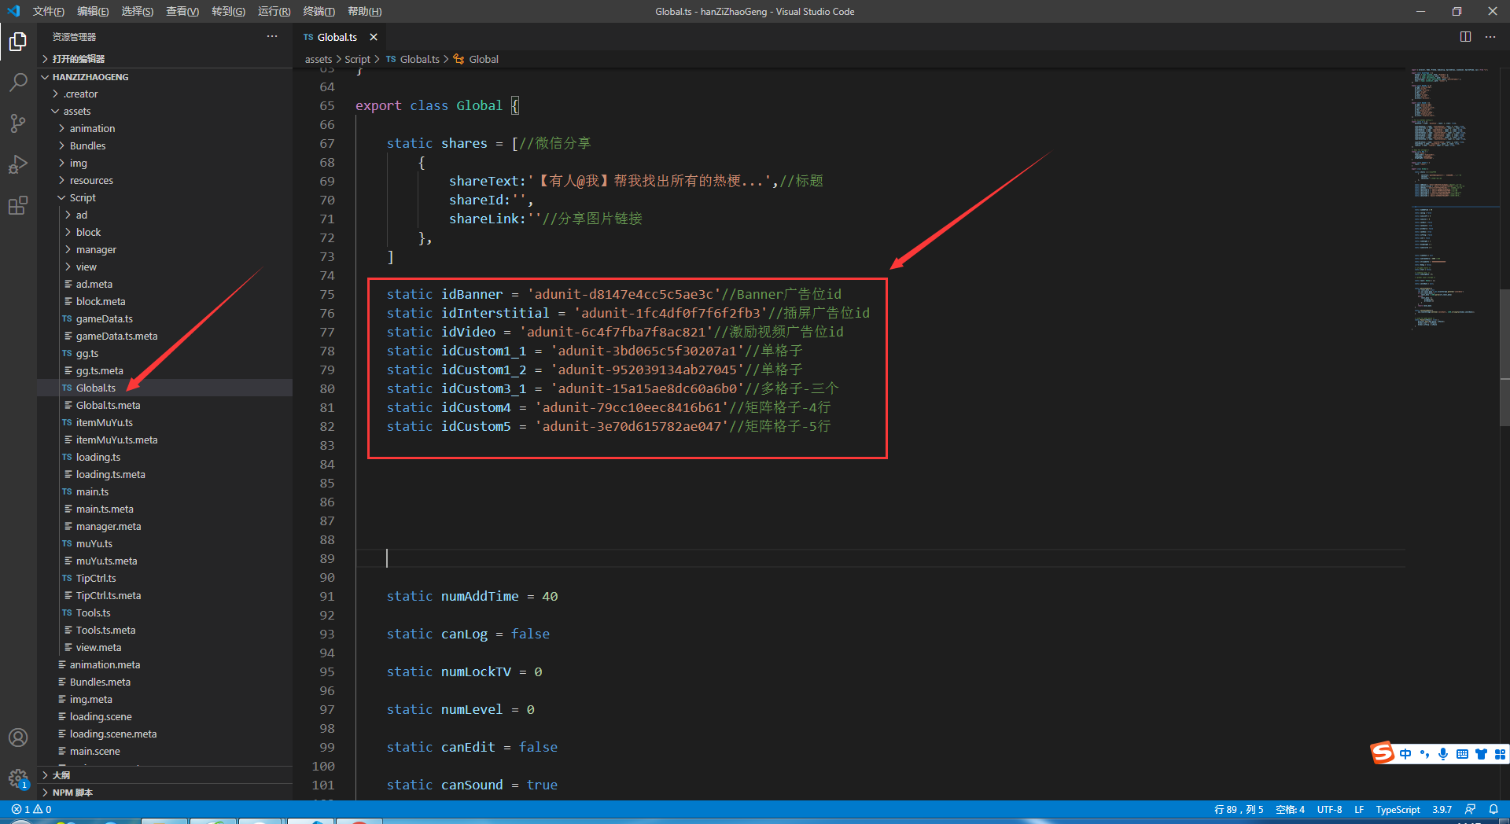Collapse the HANZIZHAOGENG root folder
This screenshot has width=1510, height=824.
pyautogui.click(x=165, y=77)
